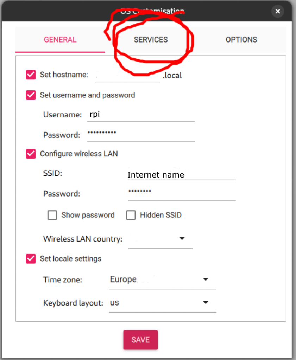Click the Time zone dropdown arrow

(x=206, y=280)
